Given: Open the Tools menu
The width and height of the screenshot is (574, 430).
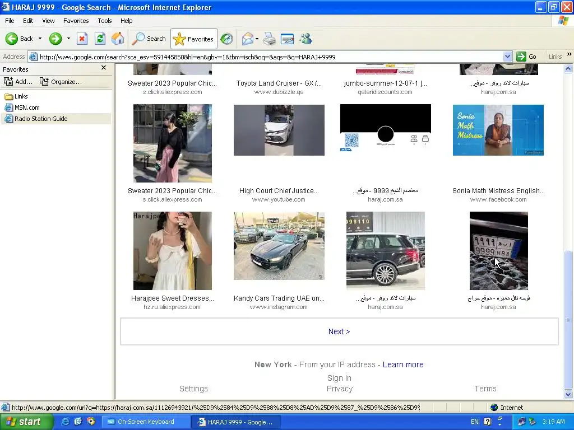Looking at the screenshot, I should 105,21.
